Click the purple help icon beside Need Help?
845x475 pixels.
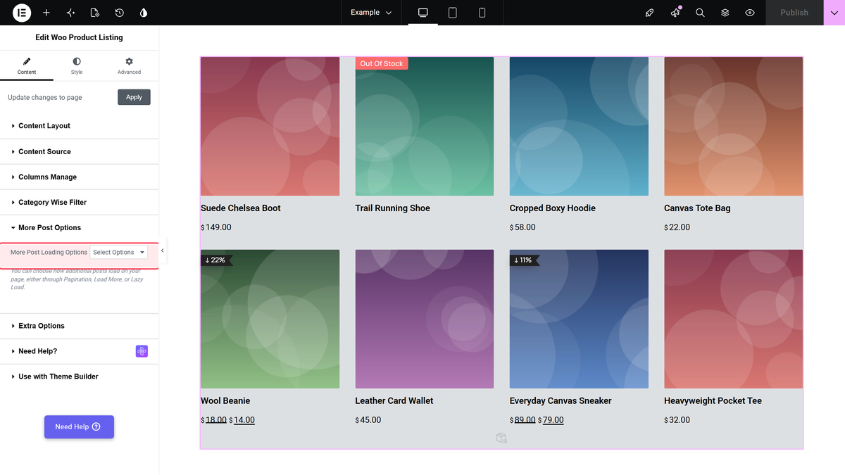[x=142, y=351]
